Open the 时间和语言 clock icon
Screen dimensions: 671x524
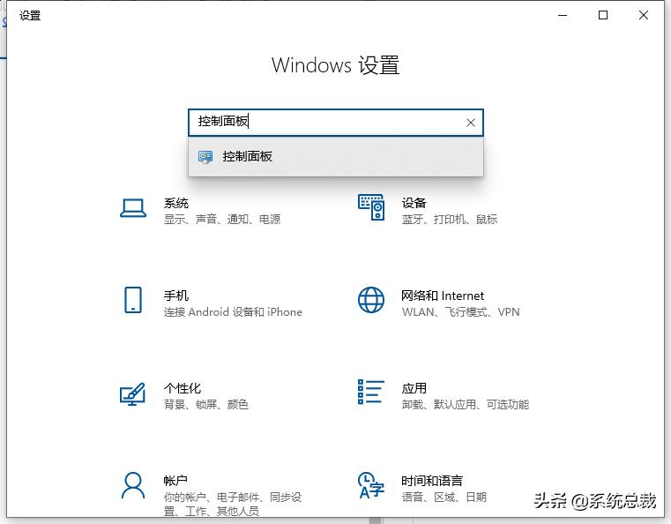point(371,485)
